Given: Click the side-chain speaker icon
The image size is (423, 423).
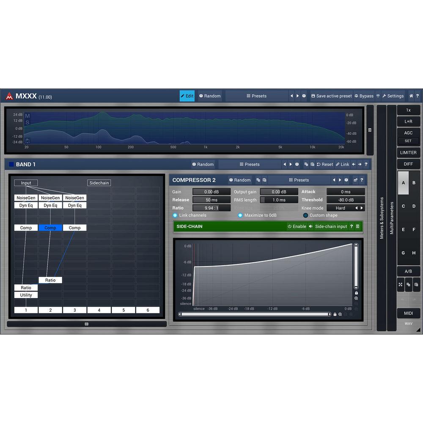Looking at the screenshot, I should [310, 226].
